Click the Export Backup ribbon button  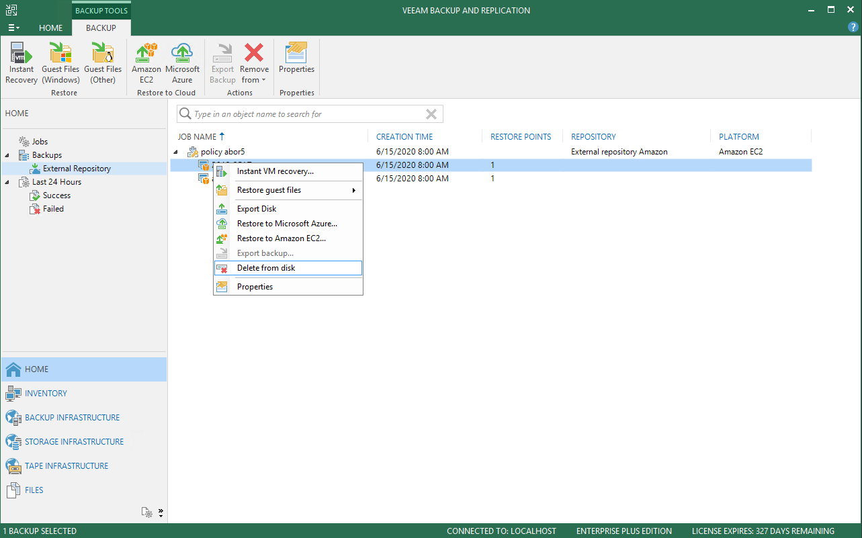coord(222,62)
